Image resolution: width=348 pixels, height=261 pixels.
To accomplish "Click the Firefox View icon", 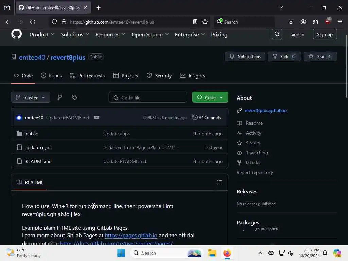I will coord(7,8).
